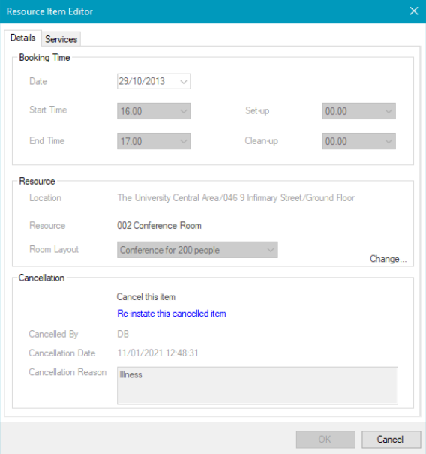This screenshot has width=426, height=454.
Task: Click the OK button
Action: [x=325, y=440]
